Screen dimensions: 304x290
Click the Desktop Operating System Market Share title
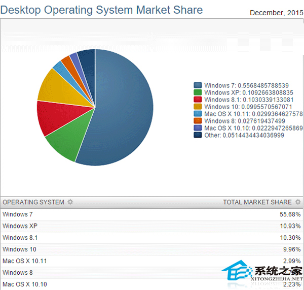(x=101, y=10)
